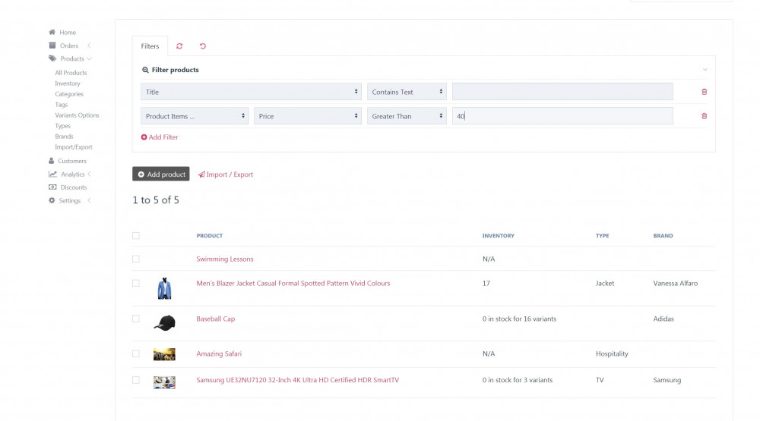Delete the Price filter row
The width and height of the screenshot is (760, 421).
pyautogui.click(x=704, y=116)
